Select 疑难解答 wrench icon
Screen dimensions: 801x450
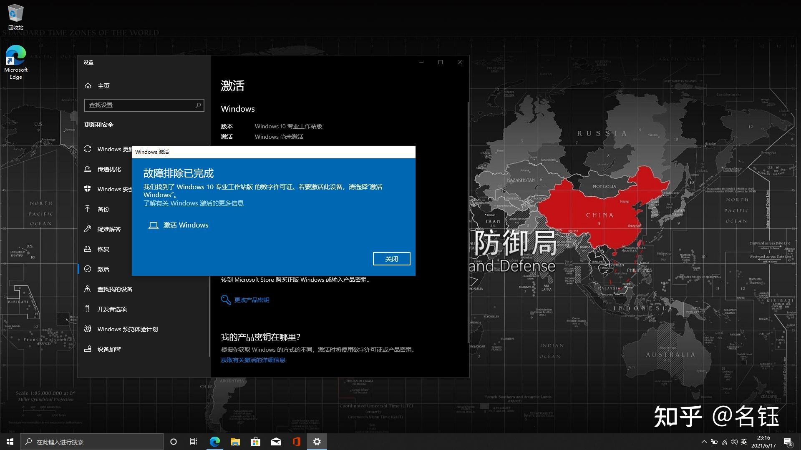tap(88, 229)
